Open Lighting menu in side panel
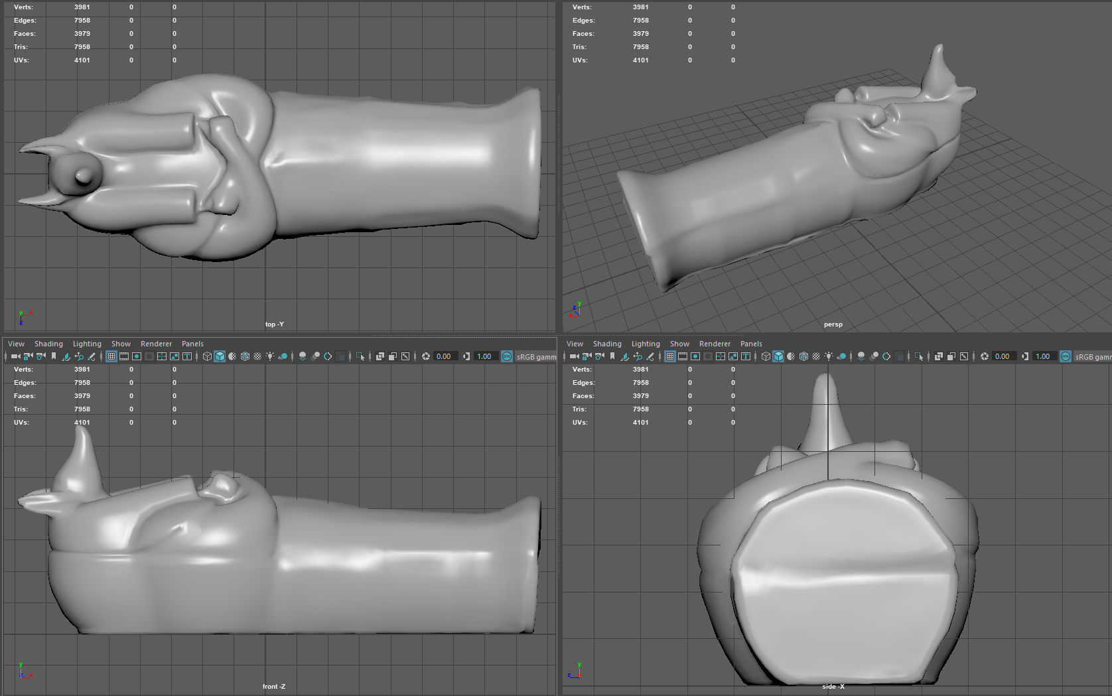 click(x=646, y=344)
